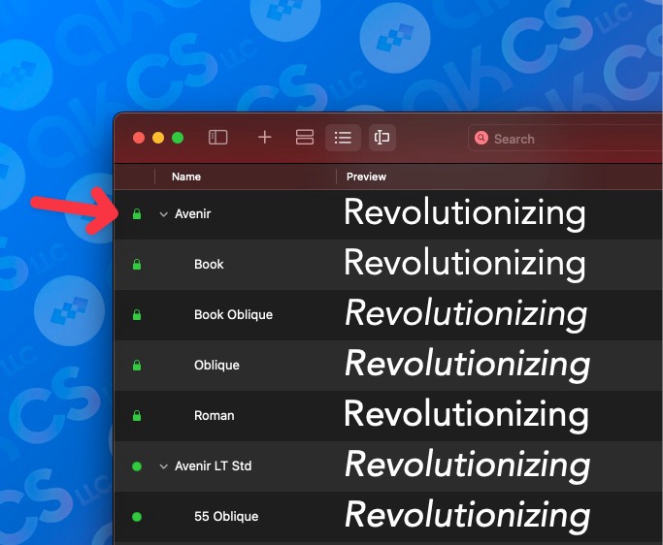Click the Revolutionizing preview for Avenir row

coord(465,213)
